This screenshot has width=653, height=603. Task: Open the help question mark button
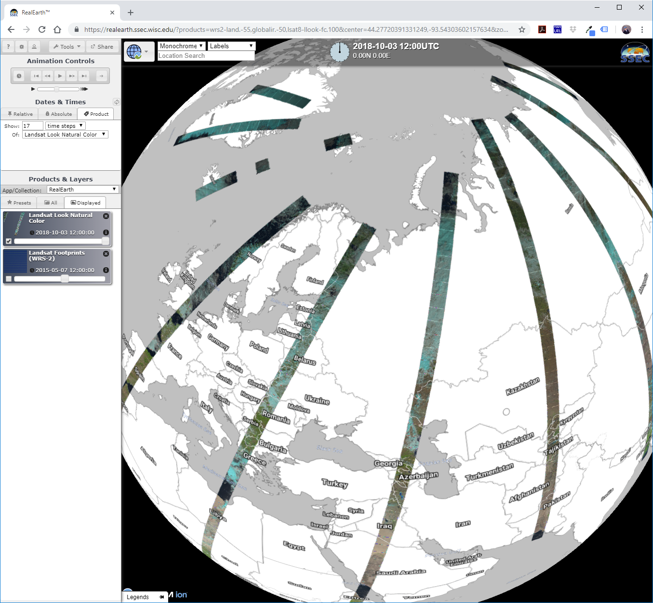(8, 47)
